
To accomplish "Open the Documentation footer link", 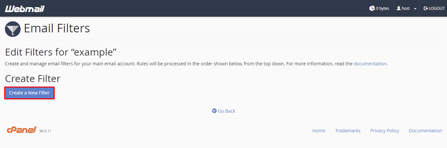I will 425,131.
